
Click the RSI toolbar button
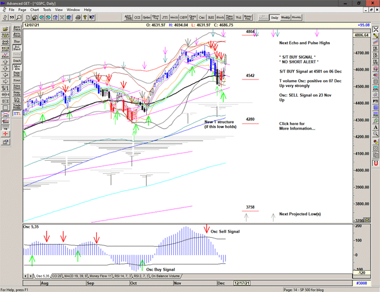[211, 17]
